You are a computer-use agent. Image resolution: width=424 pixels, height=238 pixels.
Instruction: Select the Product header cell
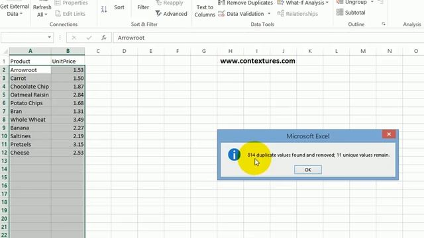[30, 61]
